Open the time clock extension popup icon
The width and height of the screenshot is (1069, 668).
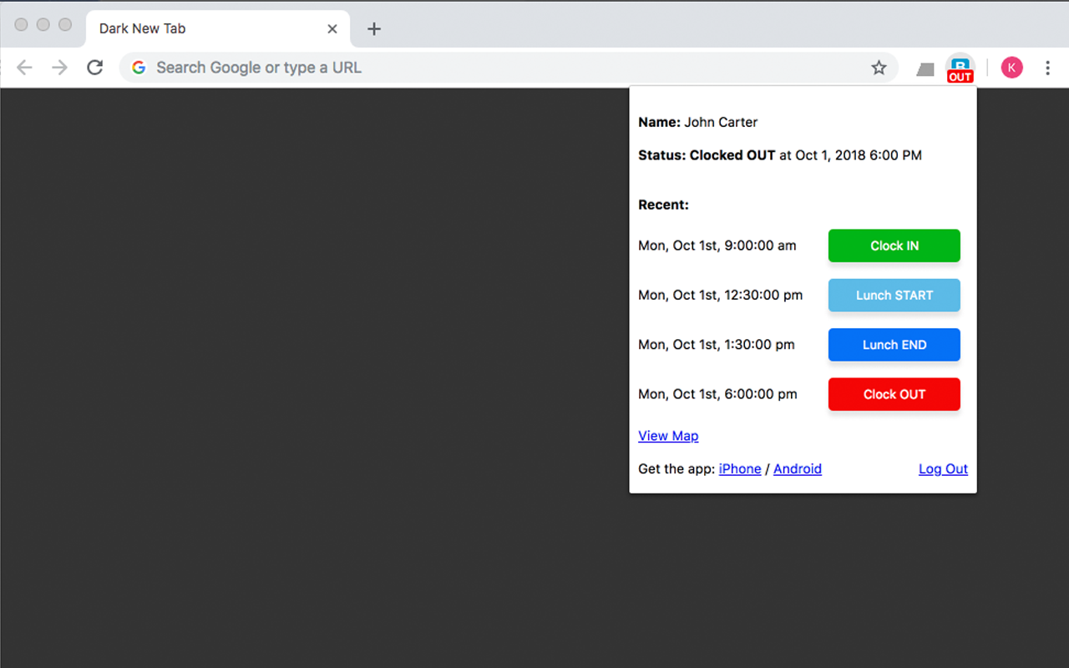[960, 68]
